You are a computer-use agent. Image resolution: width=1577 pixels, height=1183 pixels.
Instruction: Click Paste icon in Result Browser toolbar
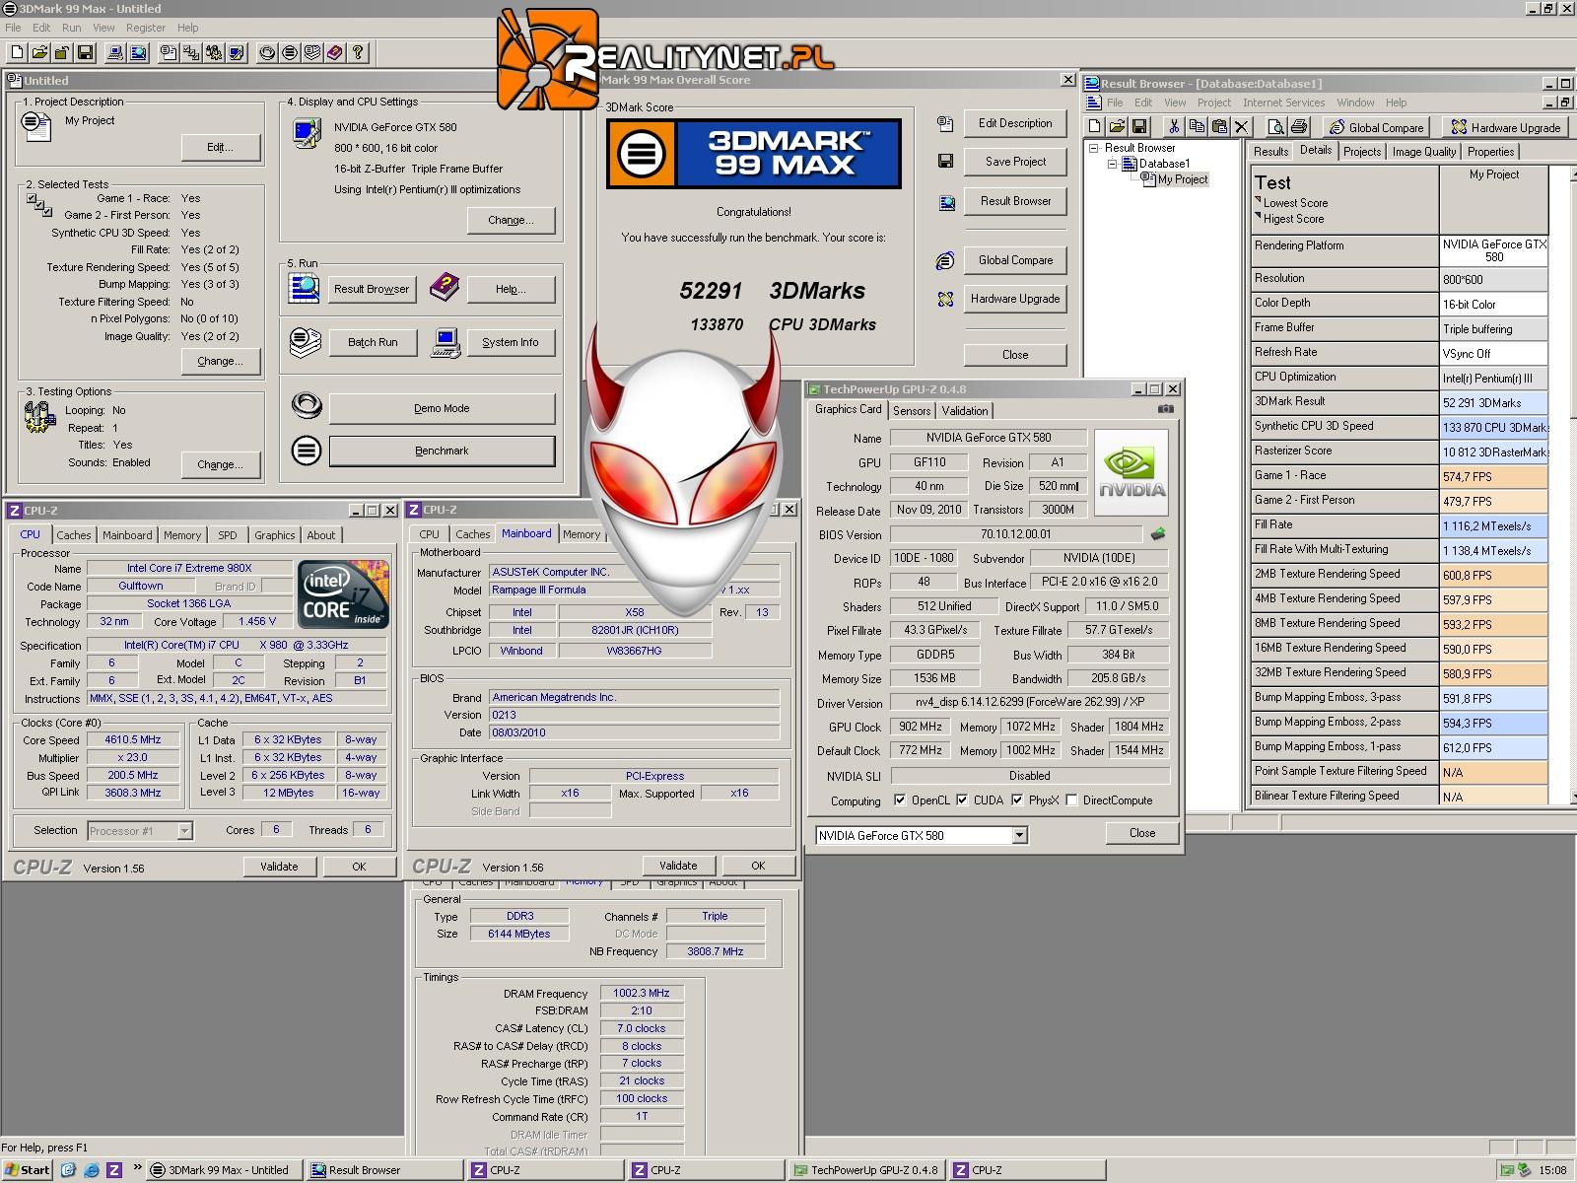[x=1219, y=126]
